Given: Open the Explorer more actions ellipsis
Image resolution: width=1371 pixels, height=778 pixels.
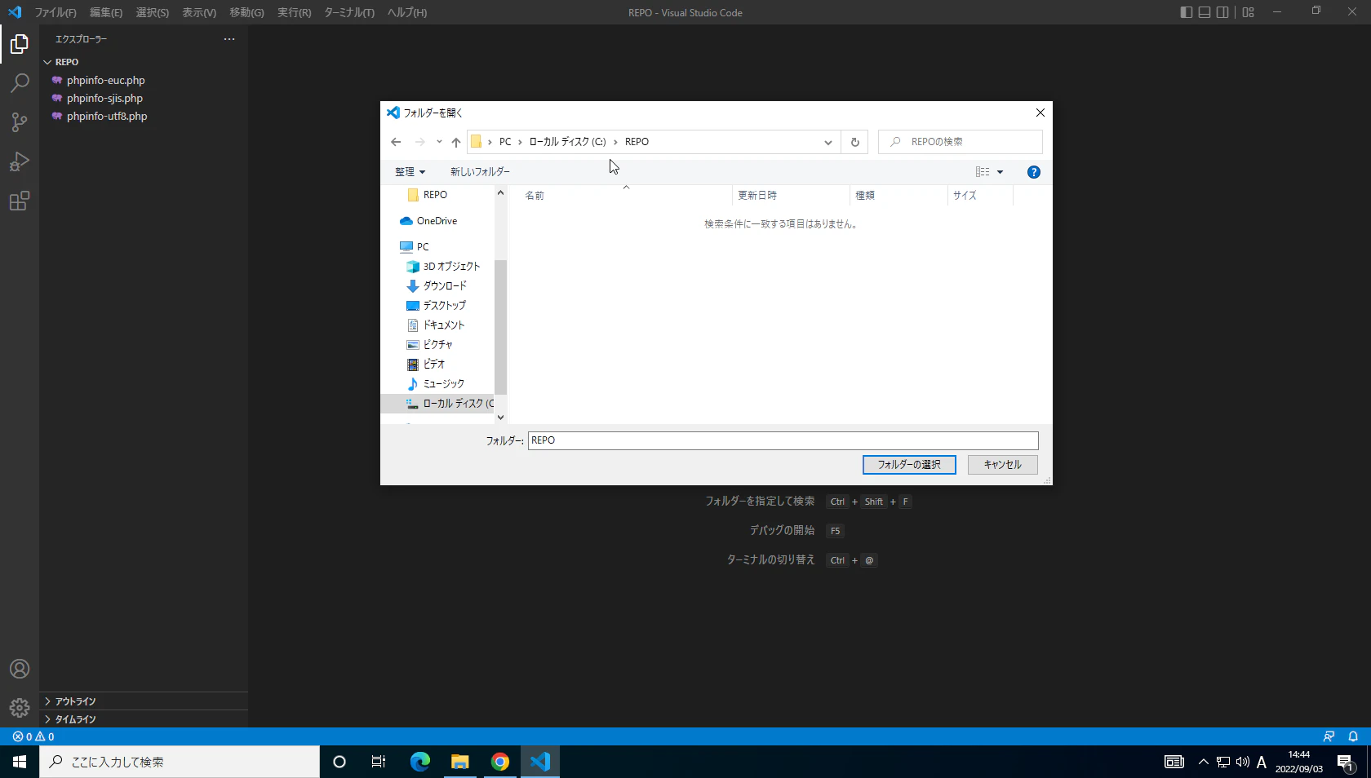Looking at the screenshot, I should click(229, 39).
